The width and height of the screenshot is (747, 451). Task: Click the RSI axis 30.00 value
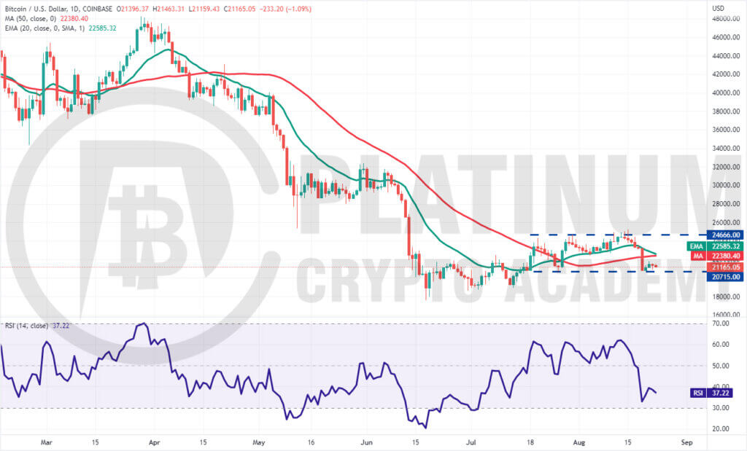click(721, 408)
